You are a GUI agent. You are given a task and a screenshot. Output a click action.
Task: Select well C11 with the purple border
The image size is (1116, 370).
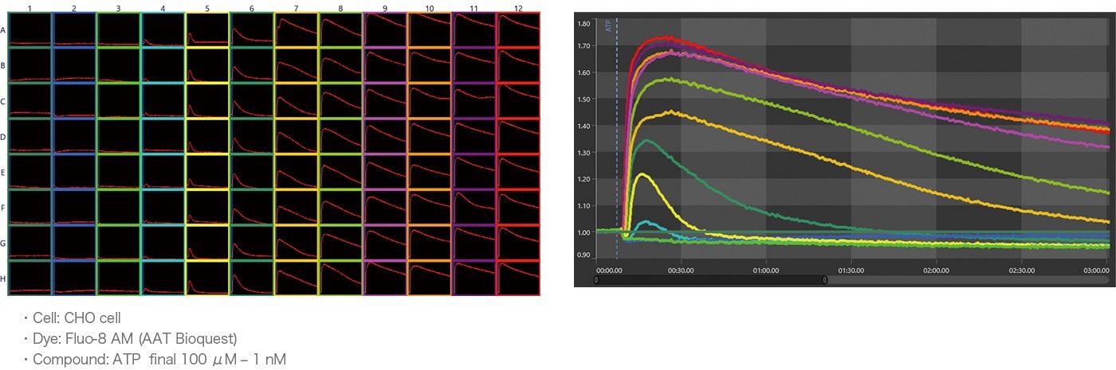coord(474,101)
